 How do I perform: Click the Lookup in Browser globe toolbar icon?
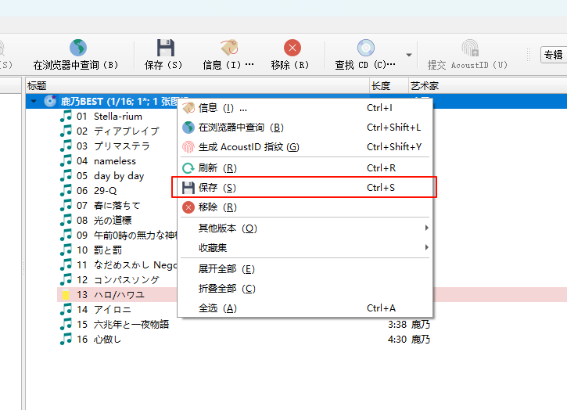coord(77,49)
